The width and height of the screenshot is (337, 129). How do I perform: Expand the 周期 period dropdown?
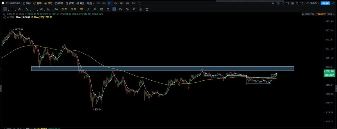90,3
